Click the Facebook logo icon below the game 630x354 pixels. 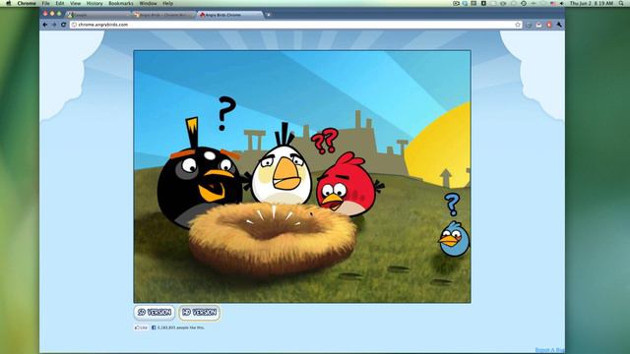coord(154,327)
